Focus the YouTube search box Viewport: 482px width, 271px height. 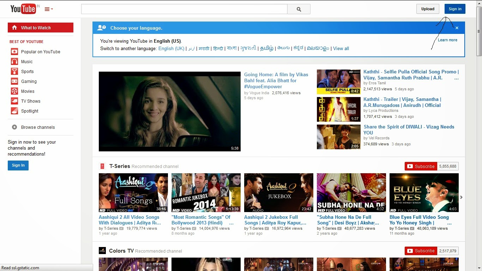point(184,9)
